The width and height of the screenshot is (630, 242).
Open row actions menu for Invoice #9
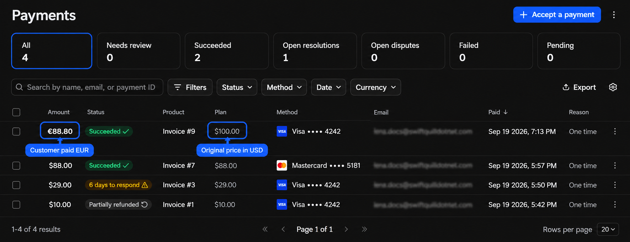point(615,131)
